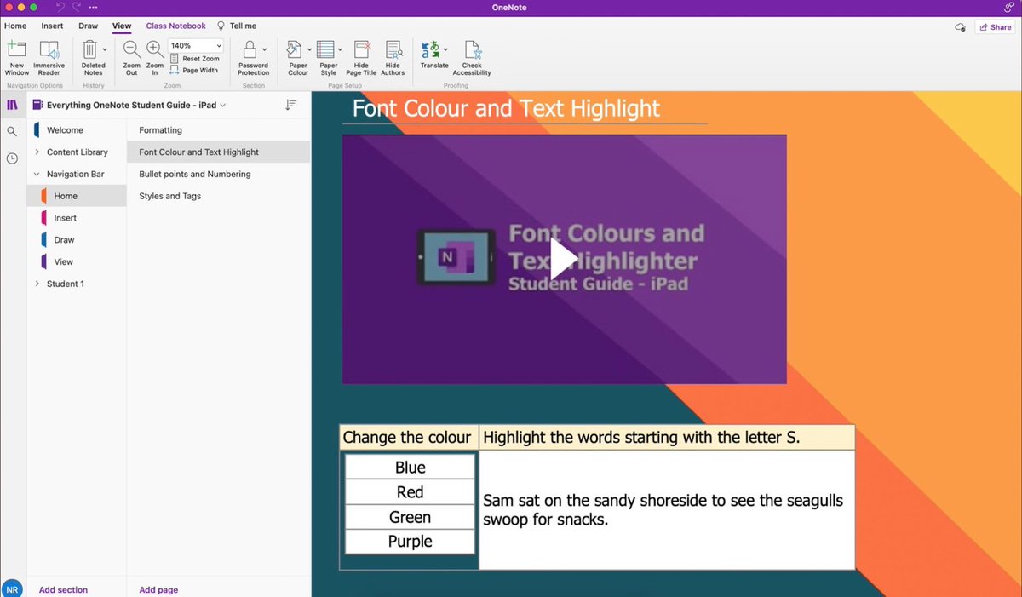Click the page title text
Screen dimensions: 1022x597
point(506,109)
